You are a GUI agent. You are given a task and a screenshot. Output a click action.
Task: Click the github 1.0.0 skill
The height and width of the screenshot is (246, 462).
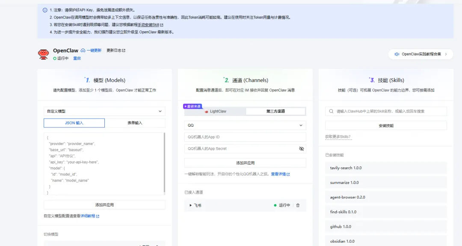coord(386,227)
